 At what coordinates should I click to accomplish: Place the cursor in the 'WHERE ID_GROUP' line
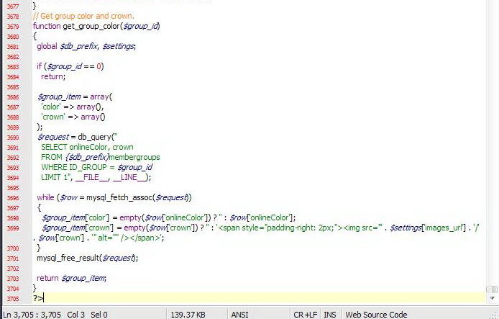(97, 167)
